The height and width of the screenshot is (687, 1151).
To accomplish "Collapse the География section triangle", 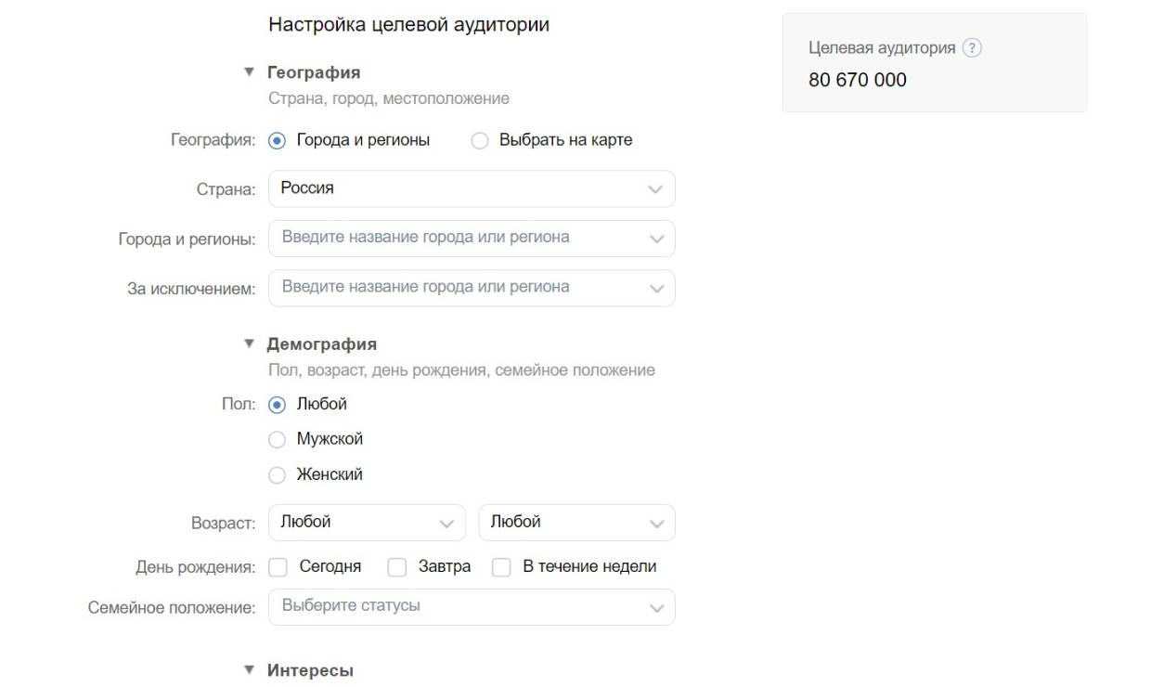I will click(249, 72).
